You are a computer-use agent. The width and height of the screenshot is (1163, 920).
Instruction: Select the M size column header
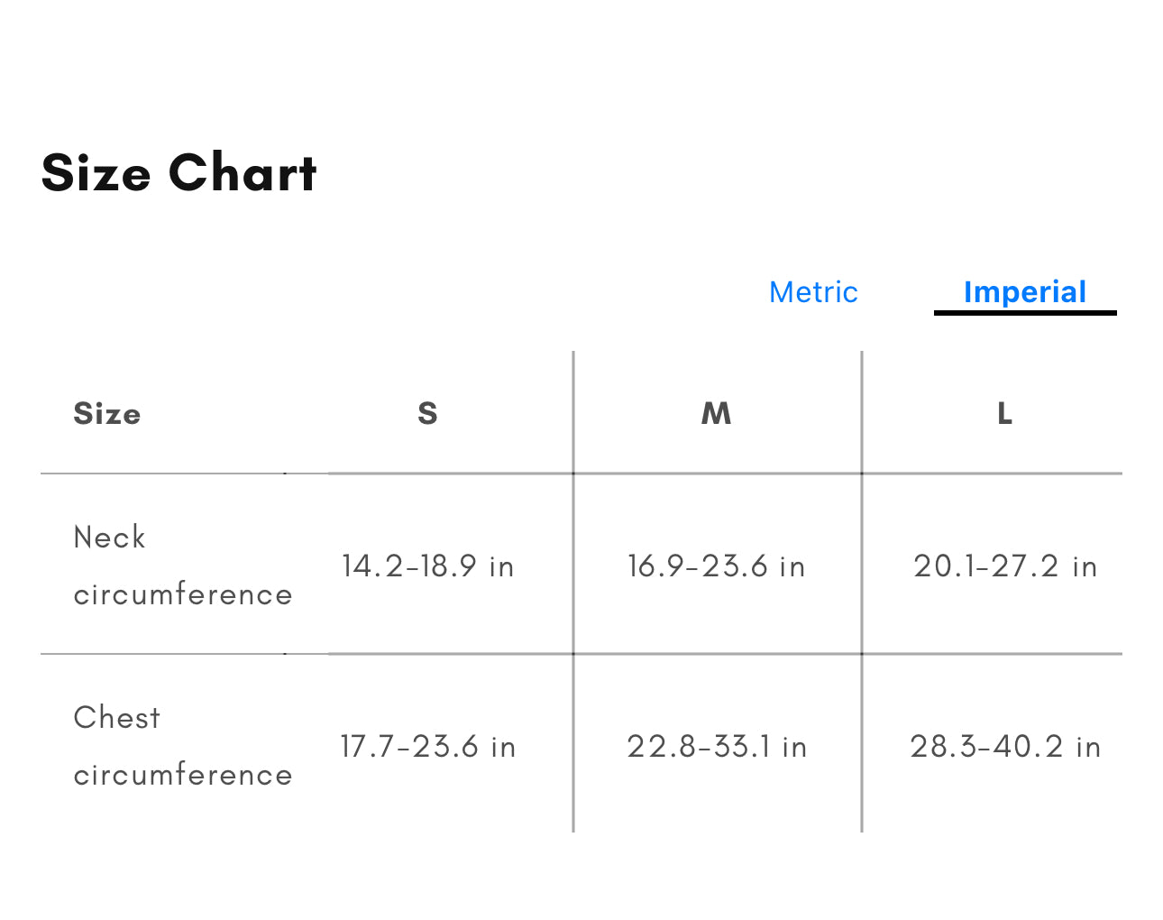717,413
